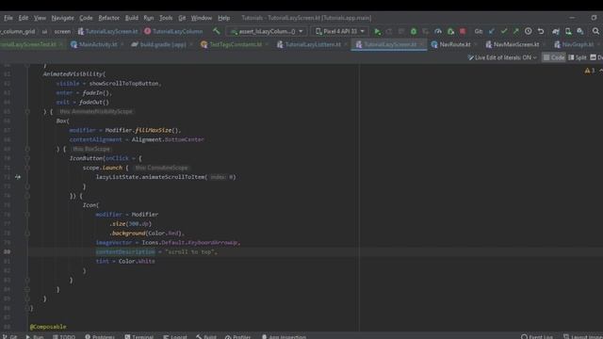This screenshot has height=339, width=603.
Task: Collapse the fold marker on line 74
Action: [x=27, y=196]
